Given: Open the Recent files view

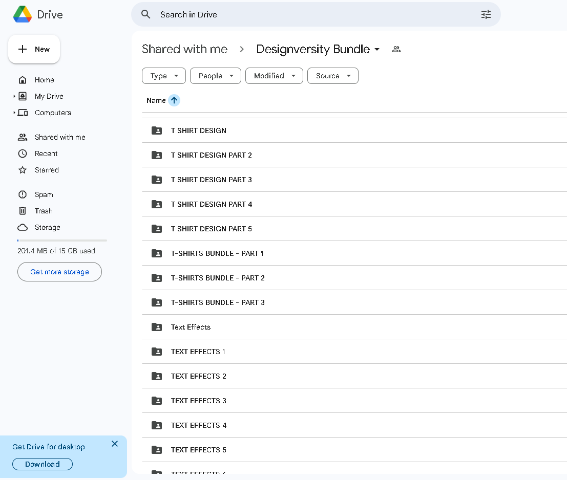Looking at the screenshot, I should tap(46, 154).
